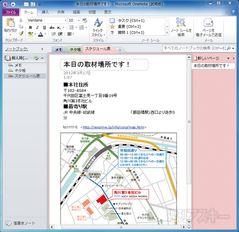Click the create new section tab
Image resolution: width=239 pixels, height=232 pixels.
120,50
